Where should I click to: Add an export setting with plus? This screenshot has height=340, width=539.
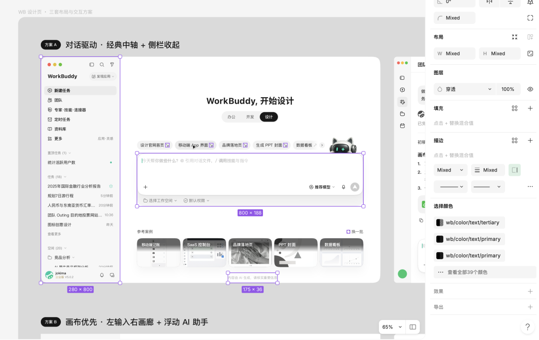pos(530,307)
